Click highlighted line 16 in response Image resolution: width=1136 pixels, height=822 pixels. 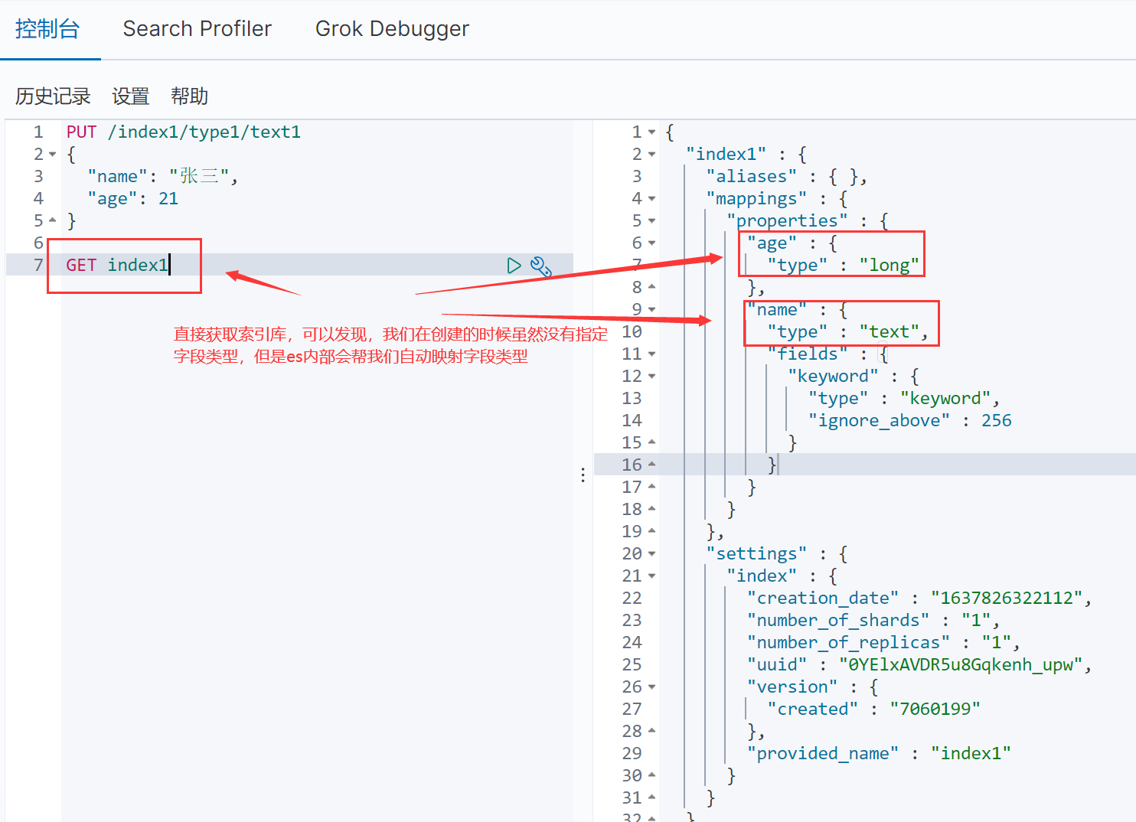coord(864,465)
